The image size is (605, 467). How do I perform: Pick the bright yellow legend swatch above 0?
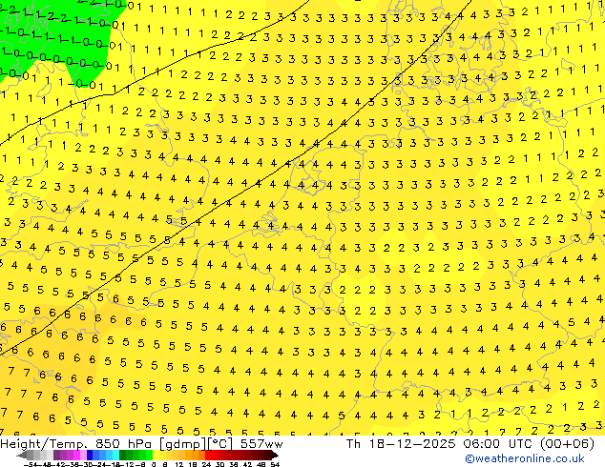pos(156,455)
